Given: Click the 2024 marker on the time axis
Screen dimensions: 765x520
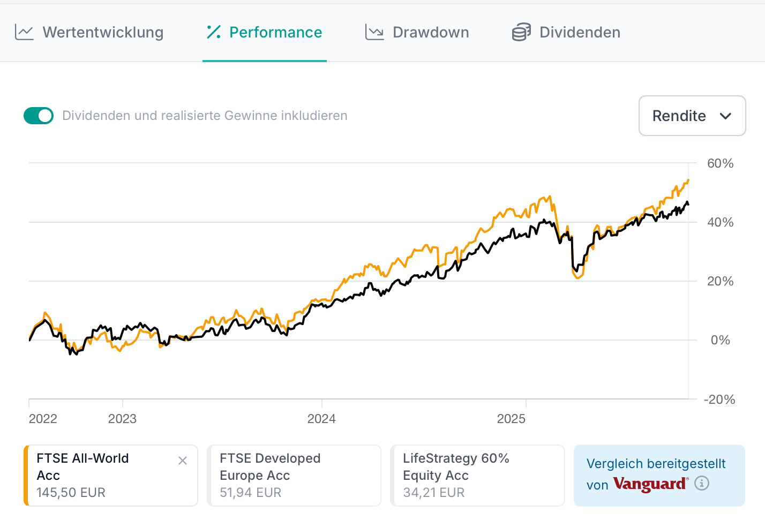Looking at the screenshot, I should tap(321, 419).
